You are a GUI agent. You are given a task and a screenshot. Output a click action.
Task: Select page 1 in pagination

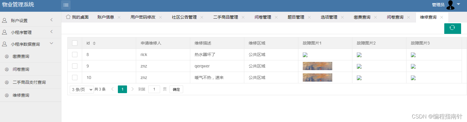coord(122,89)
